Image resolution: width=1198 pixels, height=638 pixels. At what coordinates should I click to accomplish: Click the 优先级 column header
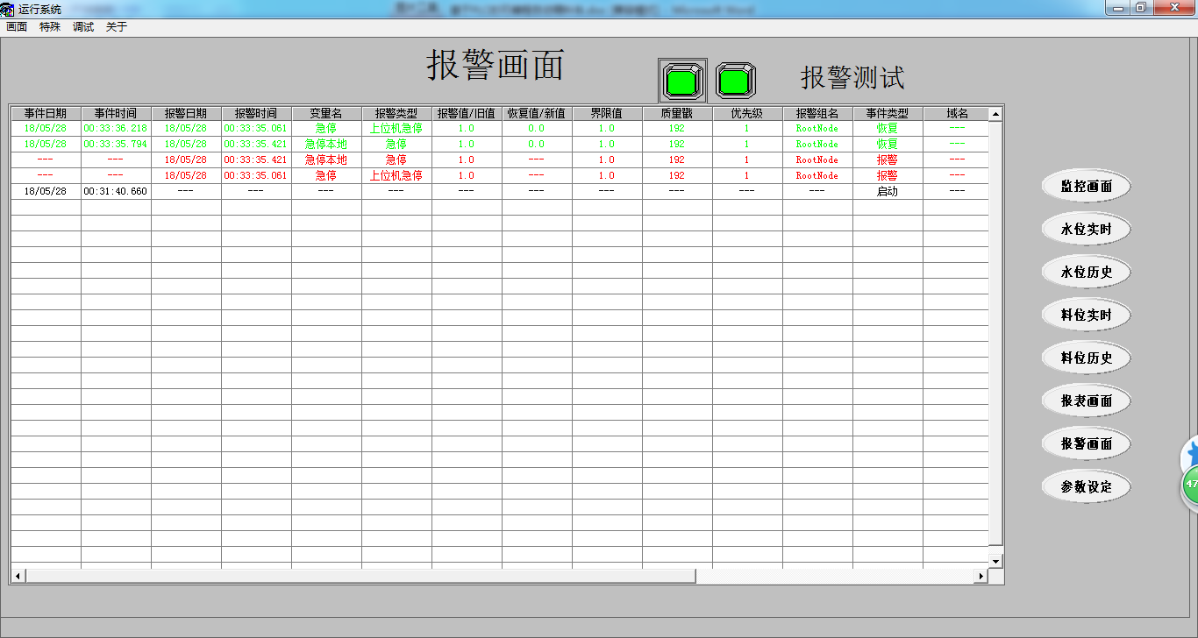[747, 114]
